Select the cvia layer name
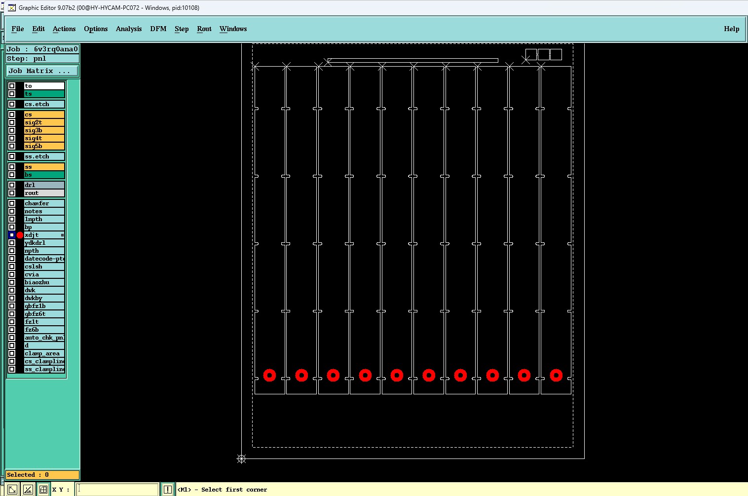This screenshot has width=748, height=496. (44, 274)
